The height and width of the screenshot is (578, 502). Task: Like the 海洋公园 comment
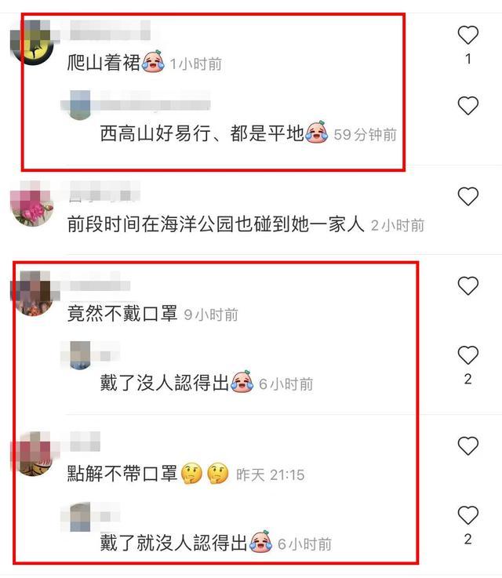(x=467, y=196)
